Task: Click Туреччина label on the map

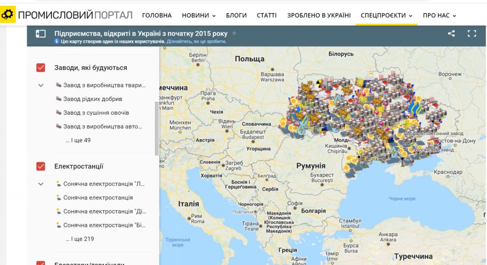Action: pyautogui.click(x=413, y=256)
